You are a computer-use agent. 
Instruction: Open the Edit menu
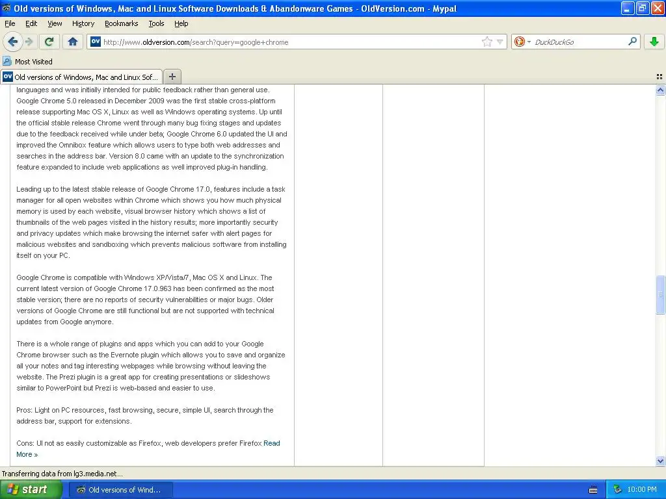31,23
